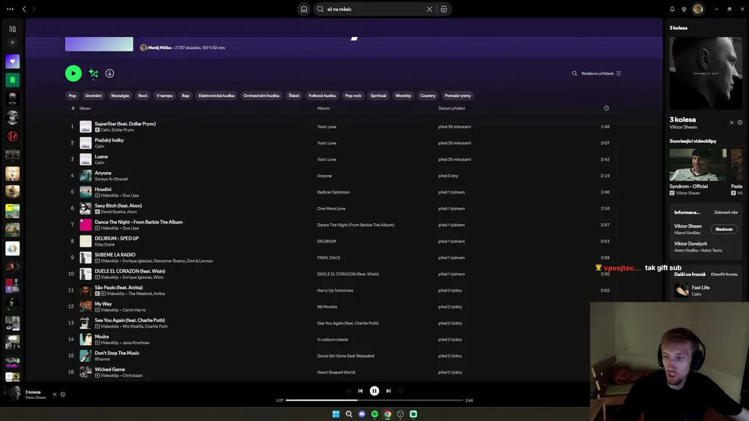Image resolution: width=749 pixels, height=421 pixels.
Task: Filter by Rock tag
Action: (143, 96)
